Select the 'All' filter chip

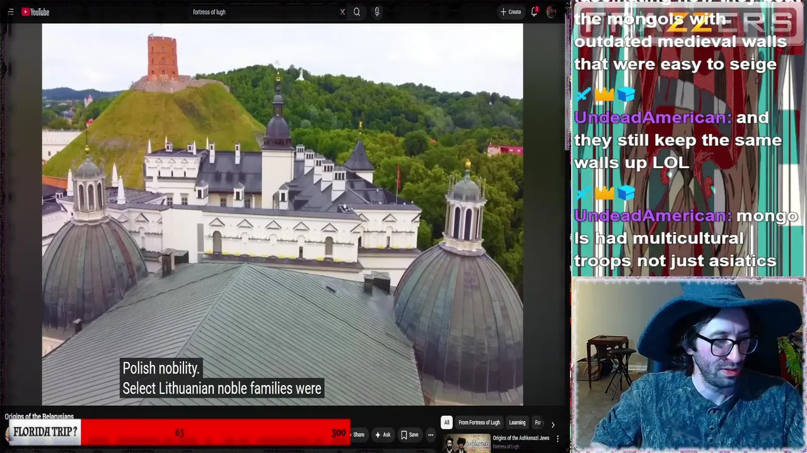[x=446, y=423]
